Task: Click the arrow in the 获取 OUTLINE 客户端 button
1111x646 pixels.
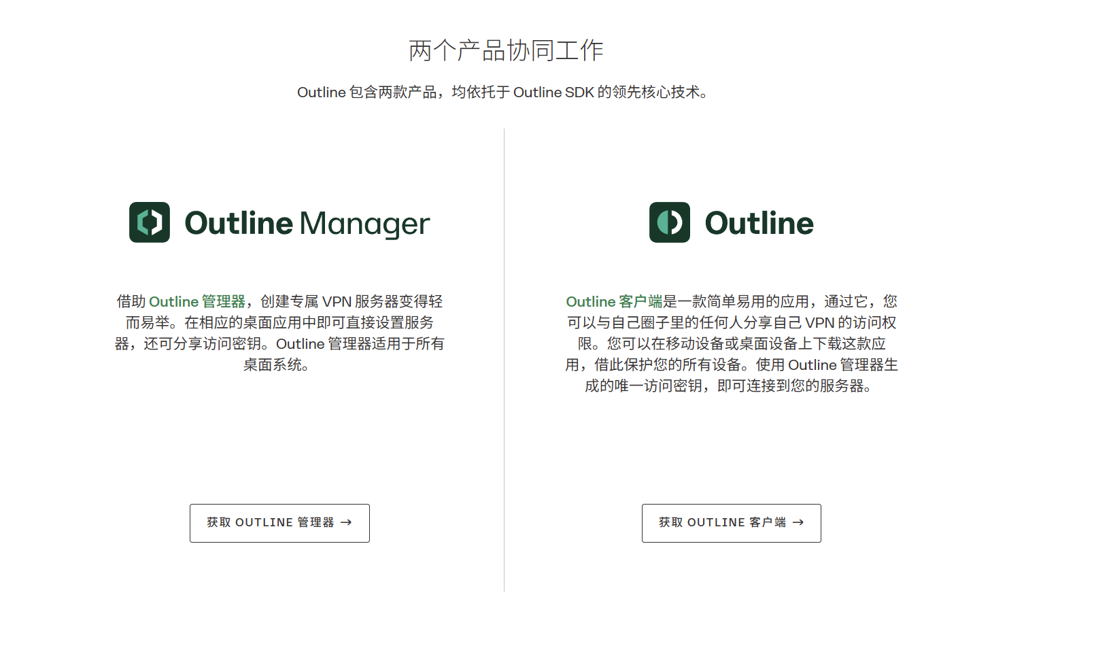Action: tap(798, 522)
